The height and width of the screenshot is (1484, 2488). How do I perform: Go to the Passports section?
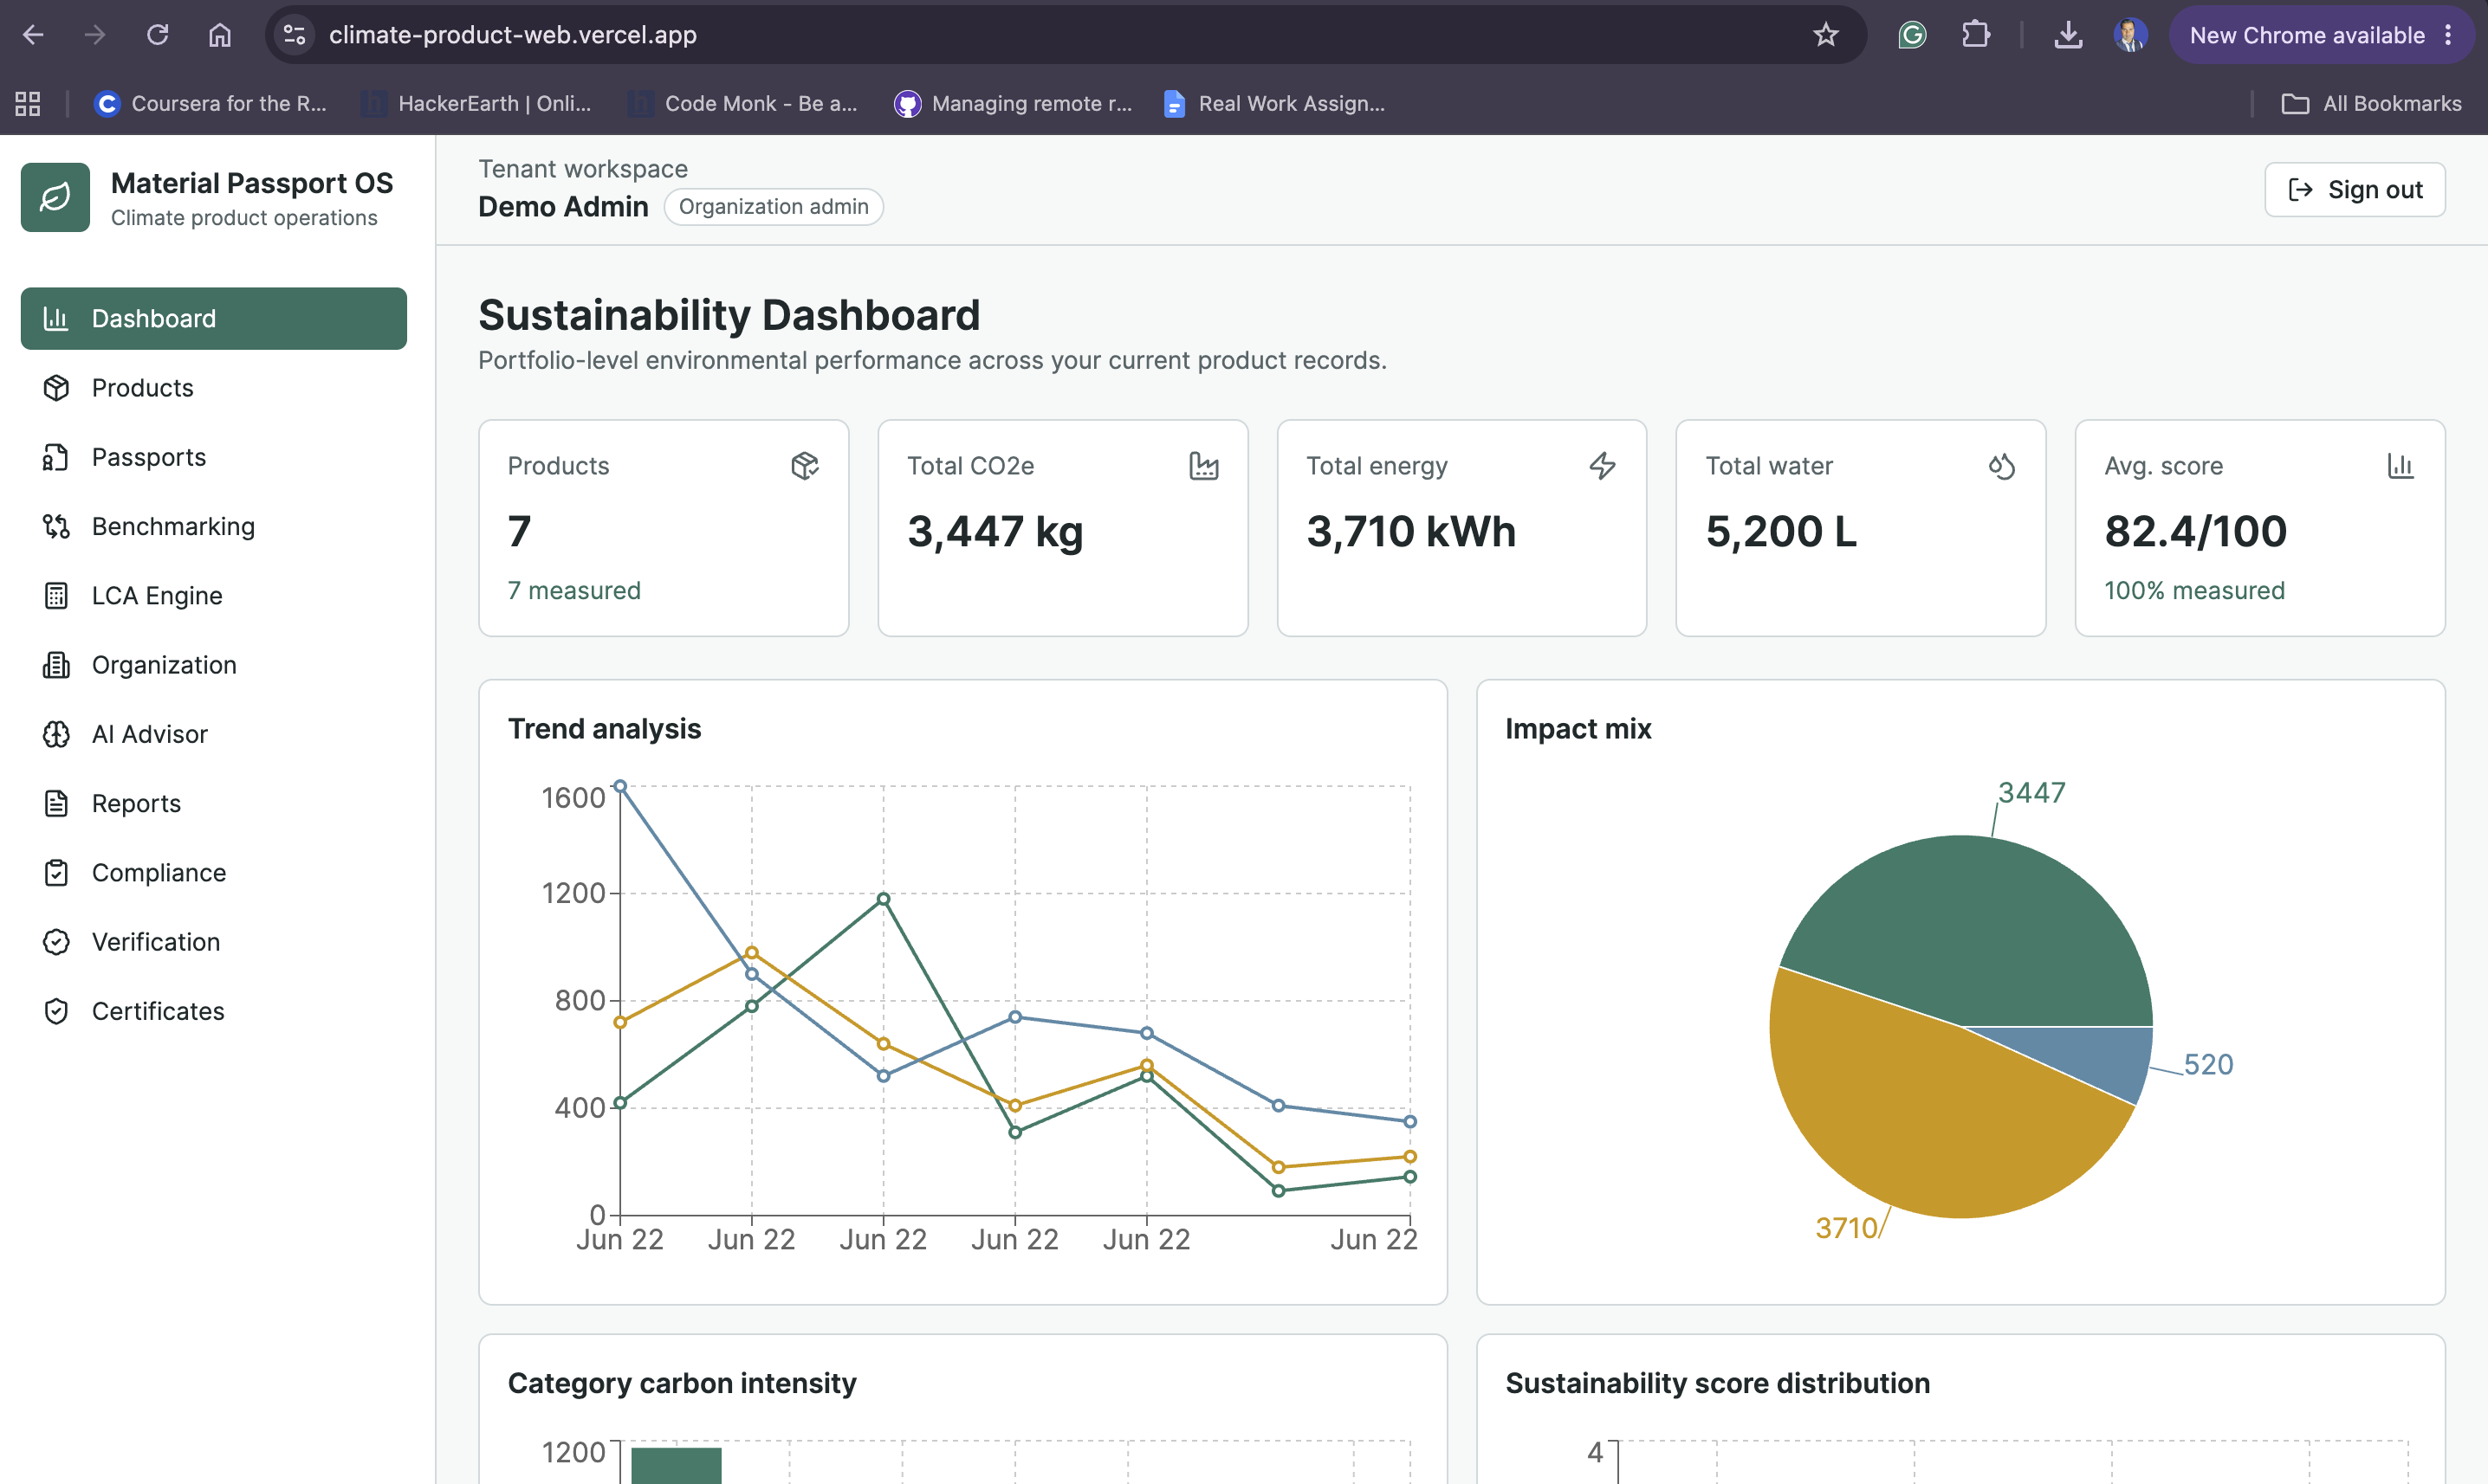(x=213, y=457)
